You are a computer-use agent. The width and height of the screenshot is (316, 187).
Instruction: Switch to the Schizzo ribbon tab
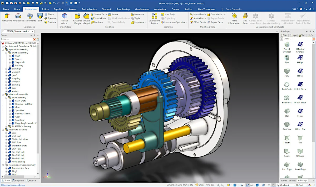(x=45, y=9)
